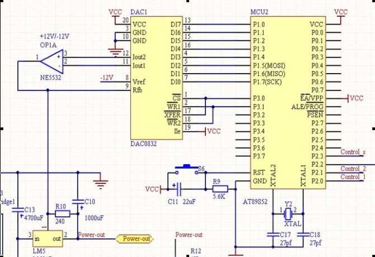The image size is (375, 257).
Task: Click the 240 value under R10
Action: pyautogui.click(x=60, y=222)
